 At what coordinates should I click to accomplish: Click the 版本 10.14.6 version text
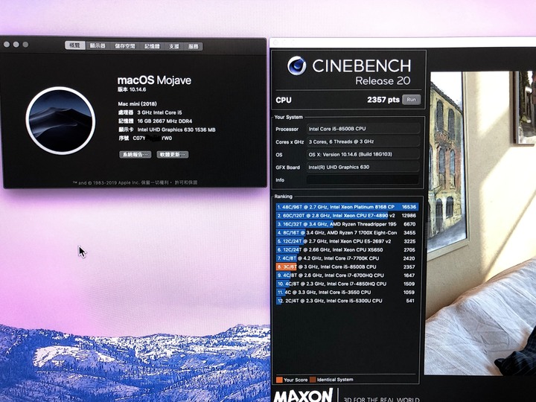[x=132, y=89]
